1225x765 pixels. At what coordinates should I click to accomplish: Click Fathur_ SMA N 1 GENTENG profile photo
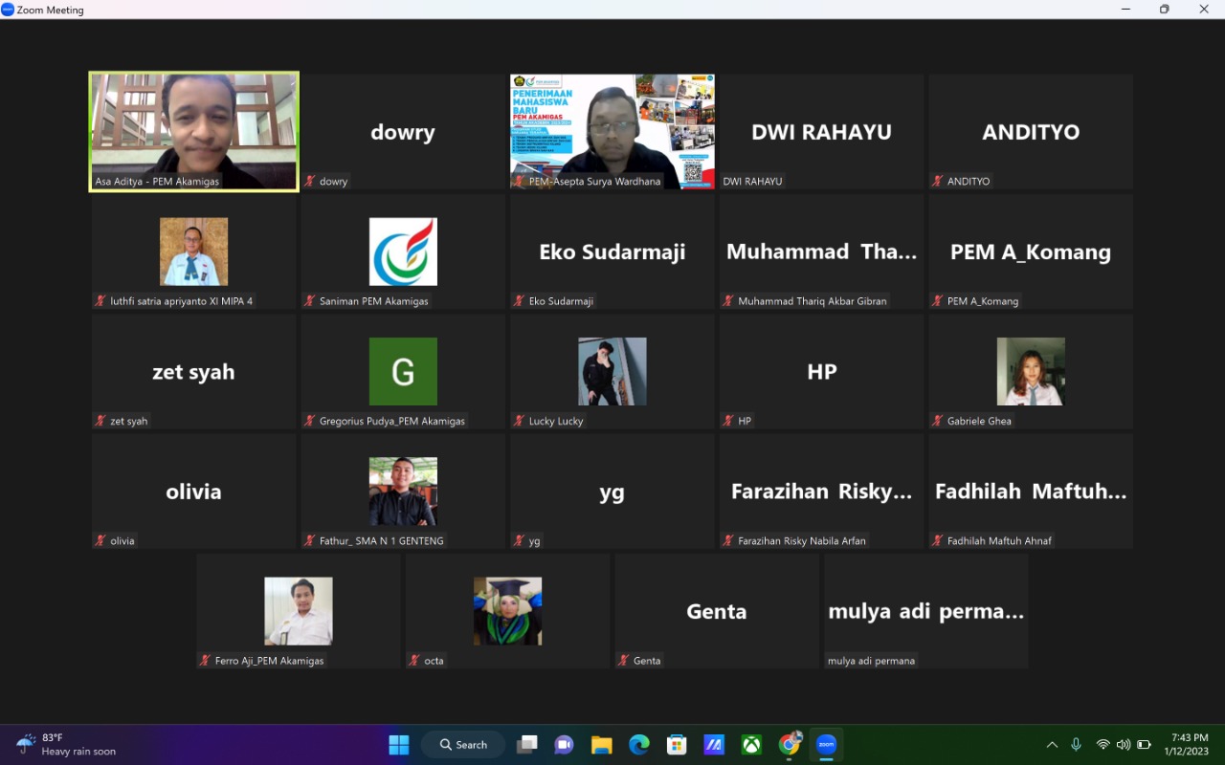(403, 492)
